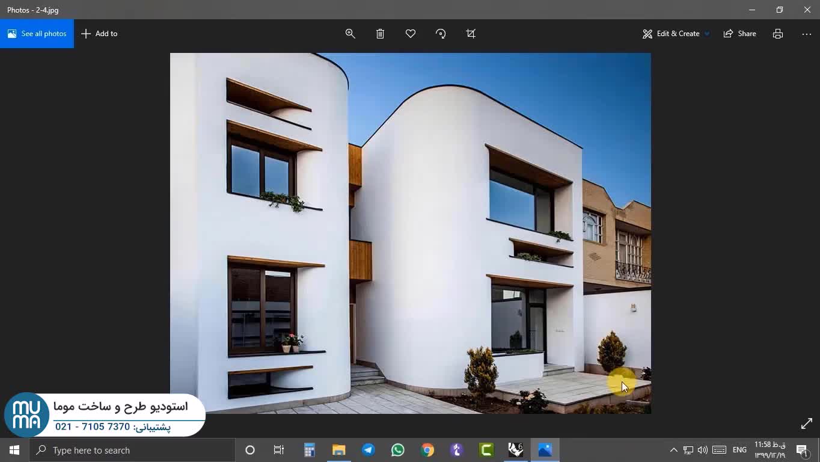The image size is (820, 462).
Task: Open the Windows Start menu
Action: (14, 450)
